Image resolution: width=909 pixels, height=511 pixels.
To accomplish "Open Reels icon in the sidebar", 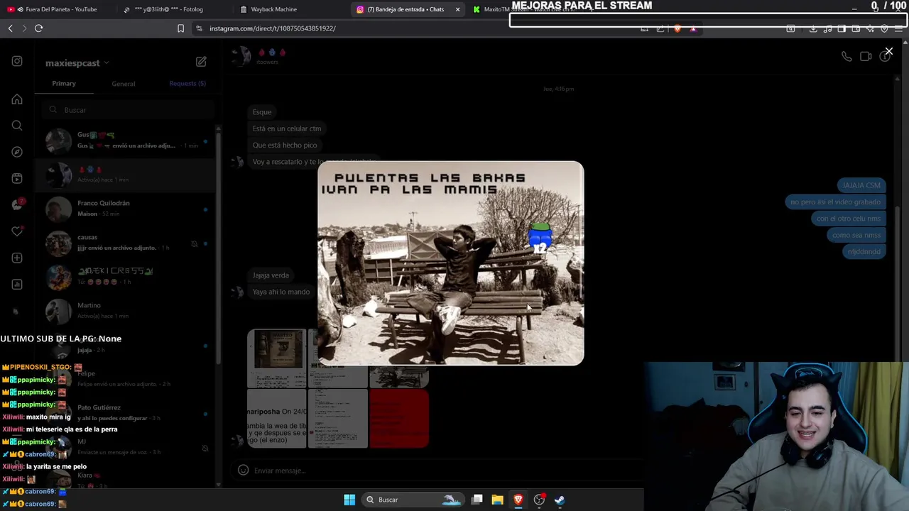I will click(x=17, y=178).
